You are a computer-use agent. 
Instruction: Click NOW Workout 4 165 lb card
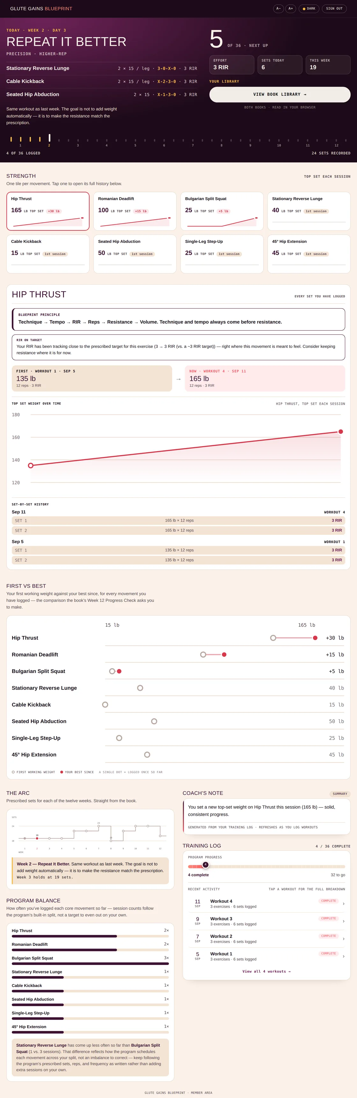pos(265,378)
